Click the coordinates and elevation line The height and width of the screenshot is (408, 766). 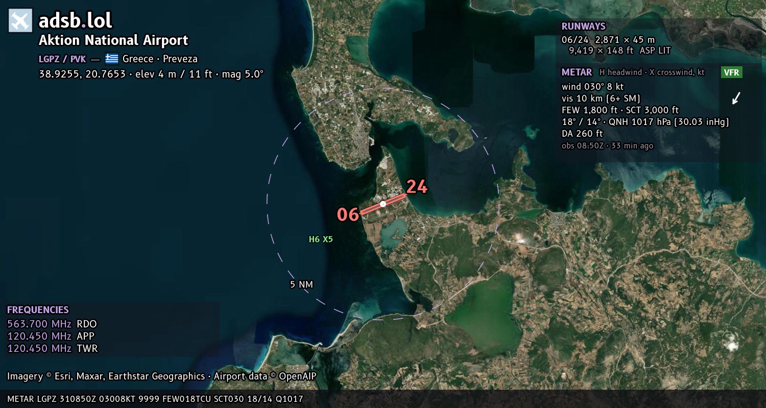pos(151,74)
